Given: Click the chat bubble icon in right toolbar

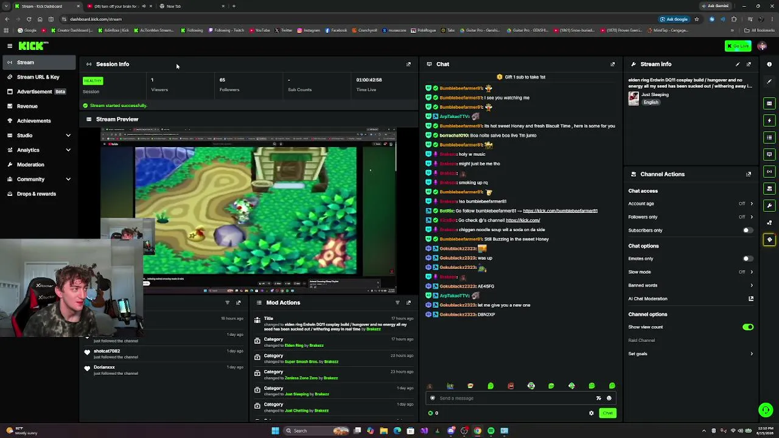Looking at the screenshot, I should 769,155.
